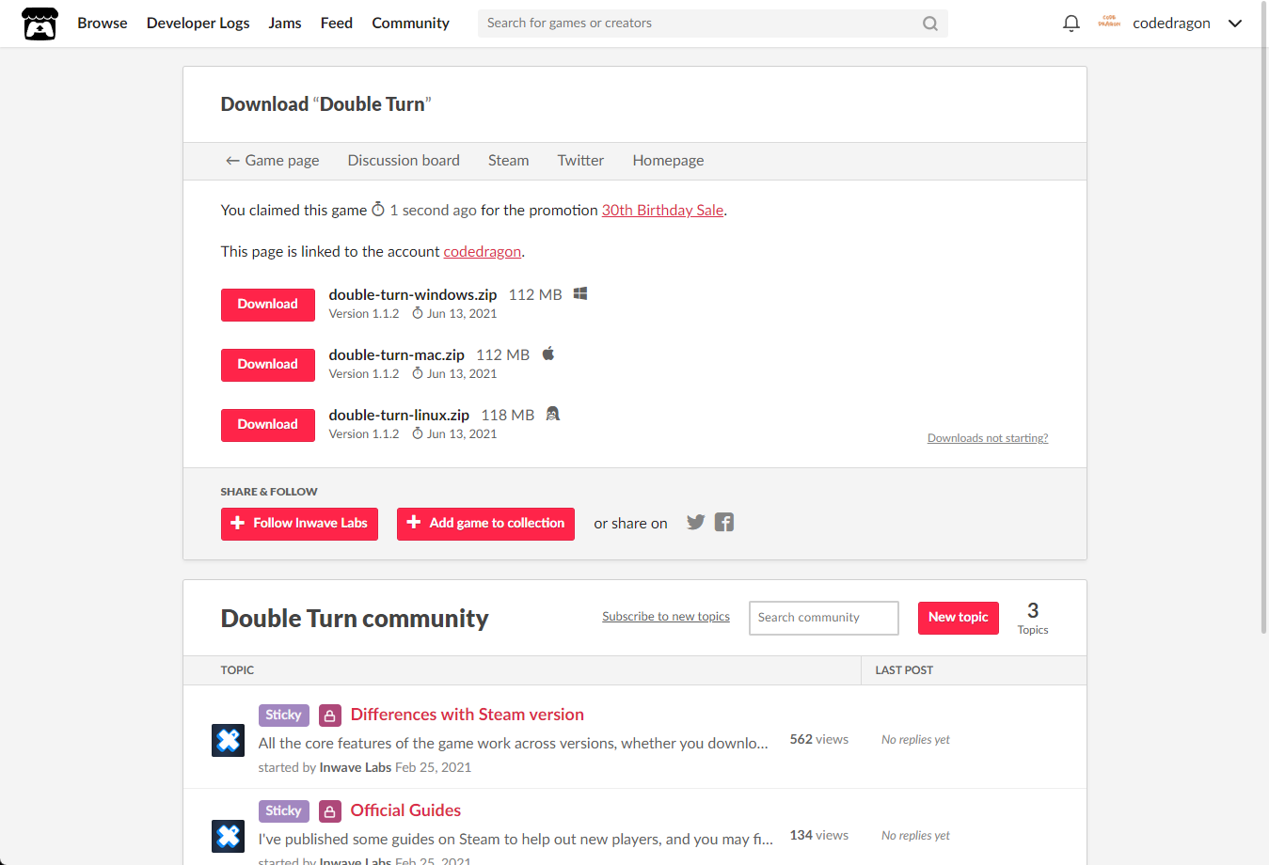Click the Apple platform icon

(x=548, y=354)
